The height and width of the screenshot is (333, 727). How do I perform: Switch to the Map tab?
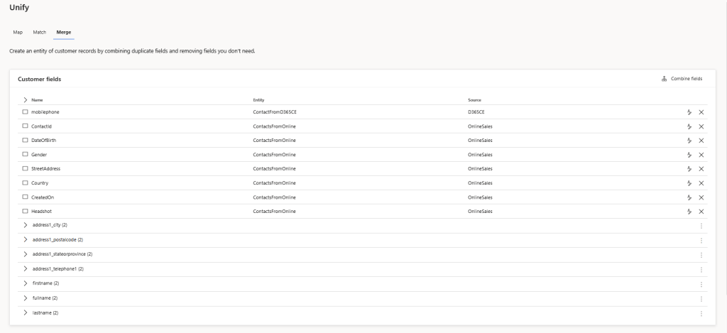(17, 32)
